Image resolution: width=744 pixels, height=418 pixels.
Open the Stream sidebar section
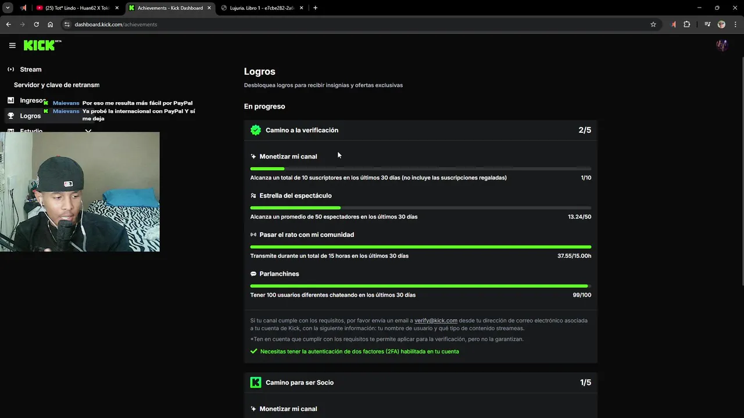(30, 69)
